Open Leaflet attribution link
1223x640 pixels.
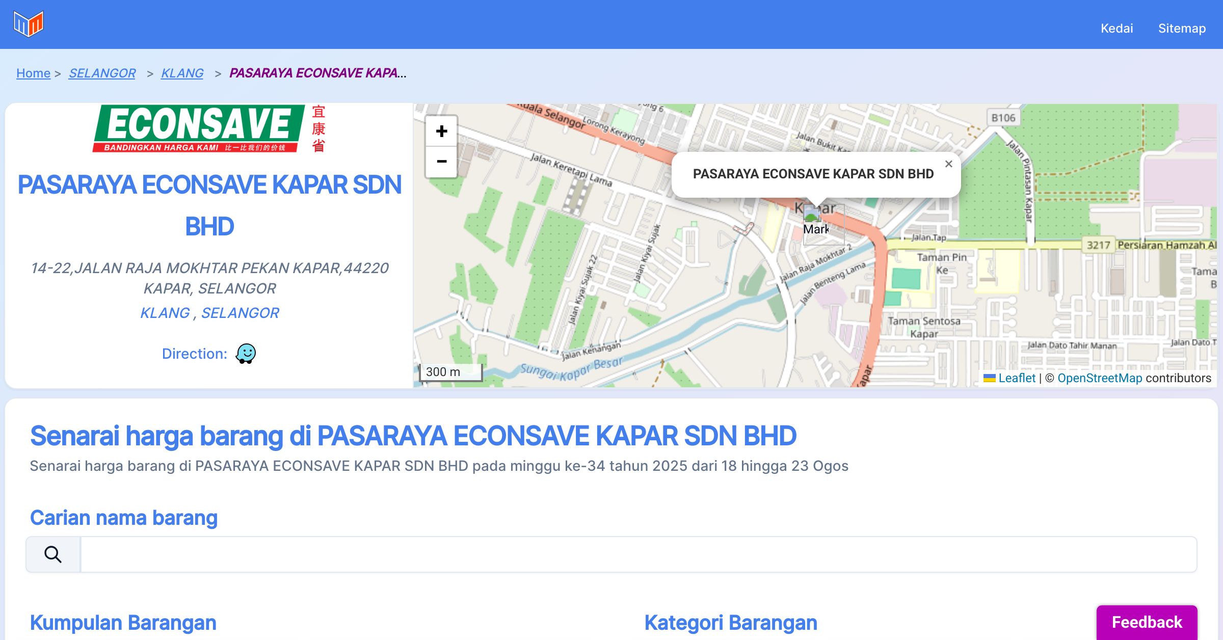tap(1016, 378)
